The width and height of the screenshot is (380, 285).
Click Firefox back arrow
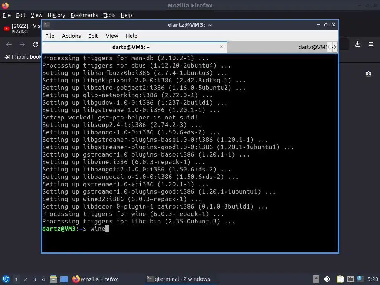click(9, 45)
